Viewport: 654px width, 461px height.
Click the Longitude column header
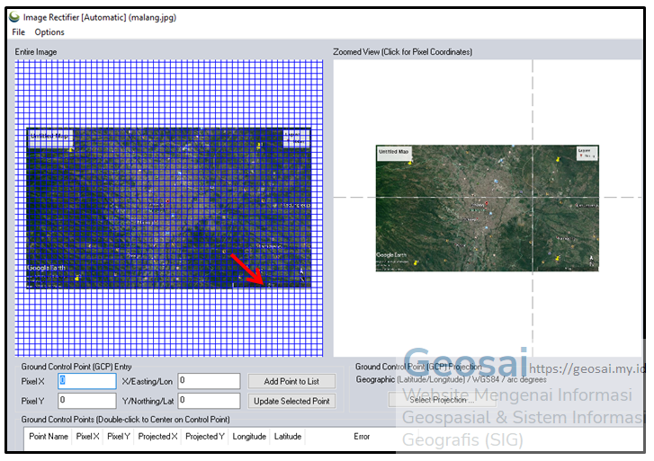249,437
